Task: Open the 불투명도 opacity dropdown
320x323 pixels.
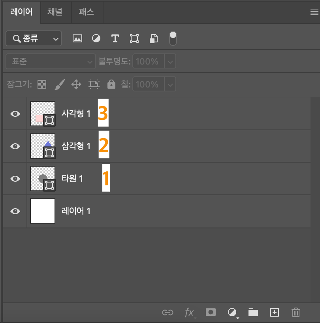Action: click(169, 61)
